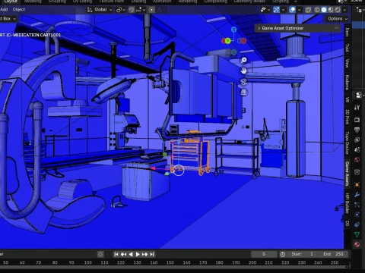365x273 pixels.
Task: Switch to rendered shading mode
Action: 338,10
